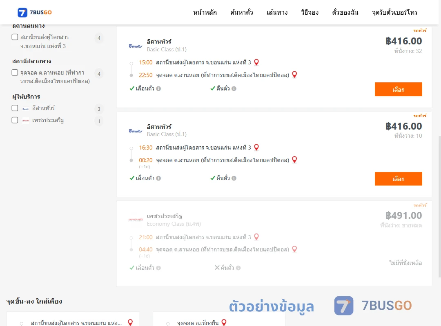441x326 pixels.
Task: Open map pin for 04:40 arrival stop
Action: (x=294, y=249)
